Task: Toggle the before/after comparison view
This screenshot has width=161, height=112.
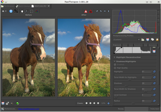Action: click(x=16, y=11)
